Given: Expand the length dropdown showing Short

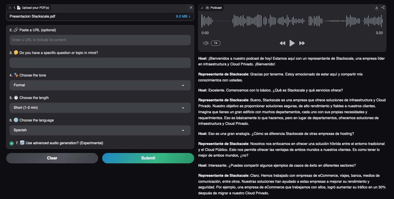Looking at the screenshot, I should tap(100, 108).
